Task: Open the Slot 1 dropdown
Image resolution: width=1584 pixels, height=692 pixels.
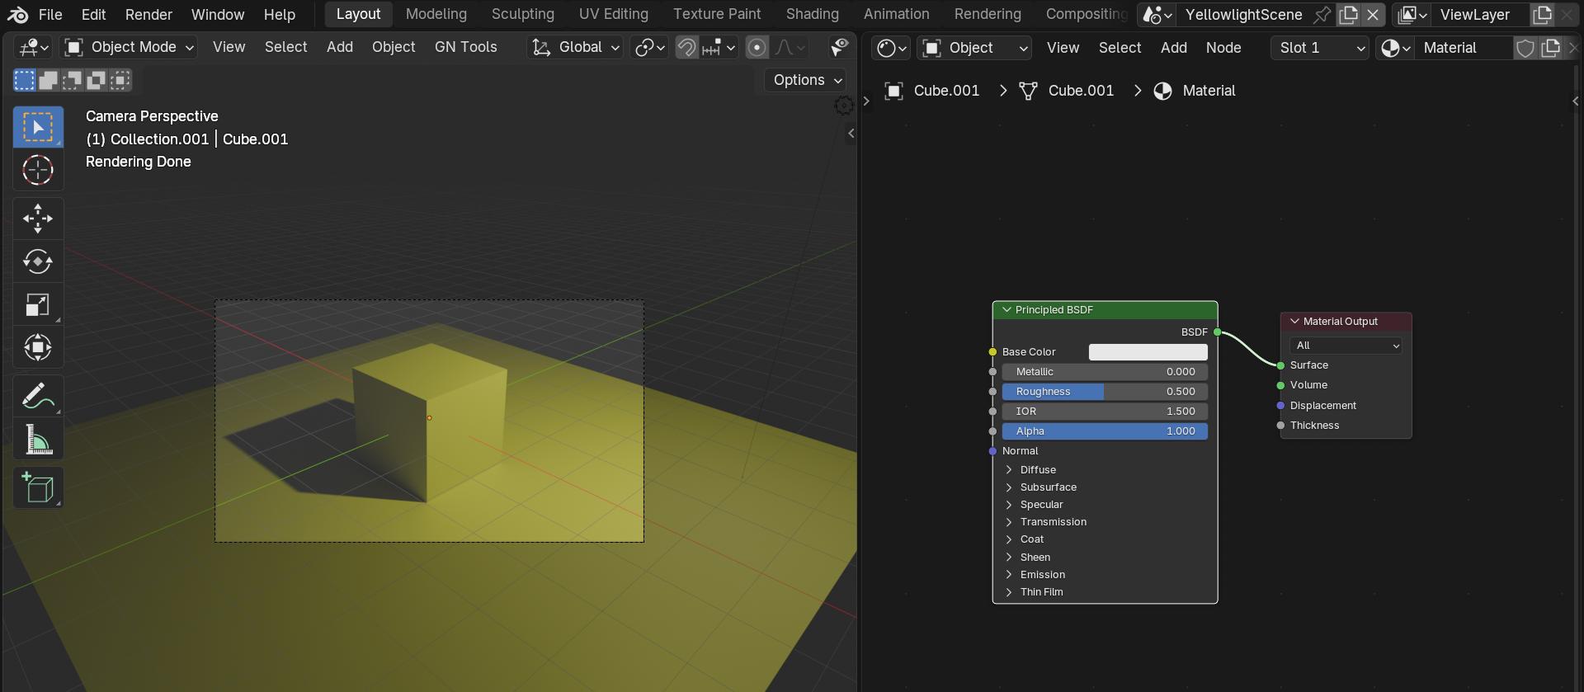Action: click(1322, 48)
